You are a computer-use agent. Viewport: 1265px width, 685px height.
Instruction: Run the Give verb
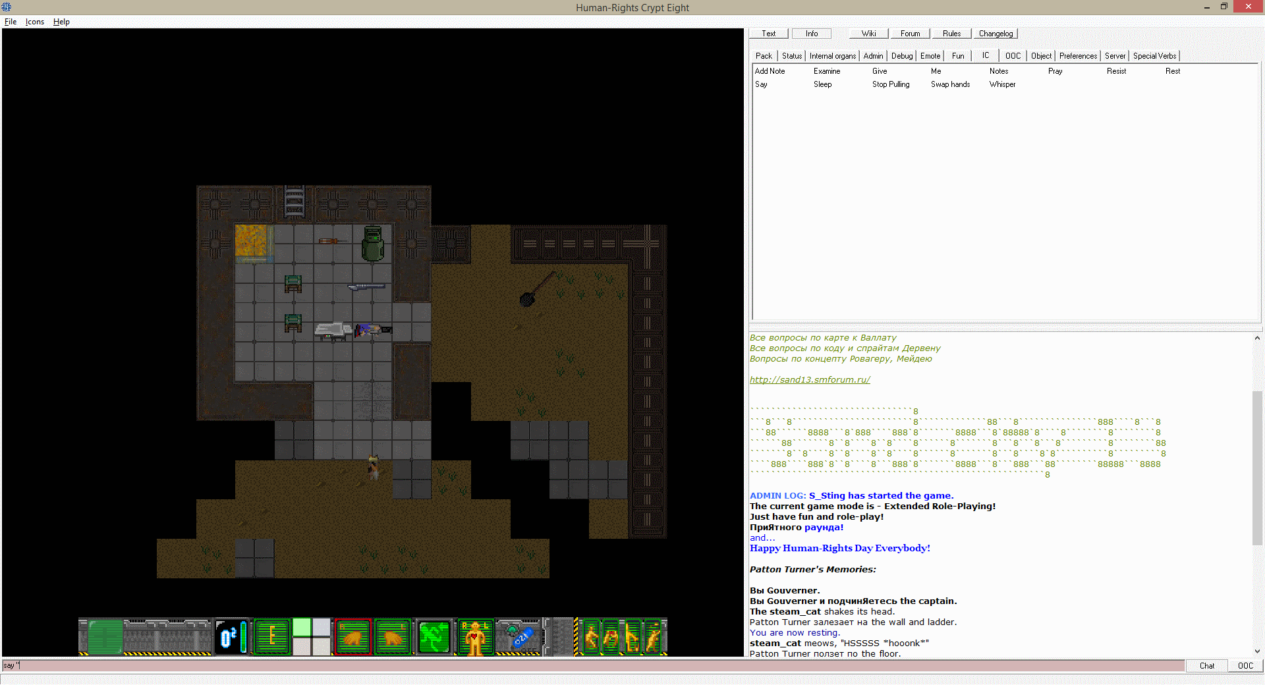coord(880,71)
